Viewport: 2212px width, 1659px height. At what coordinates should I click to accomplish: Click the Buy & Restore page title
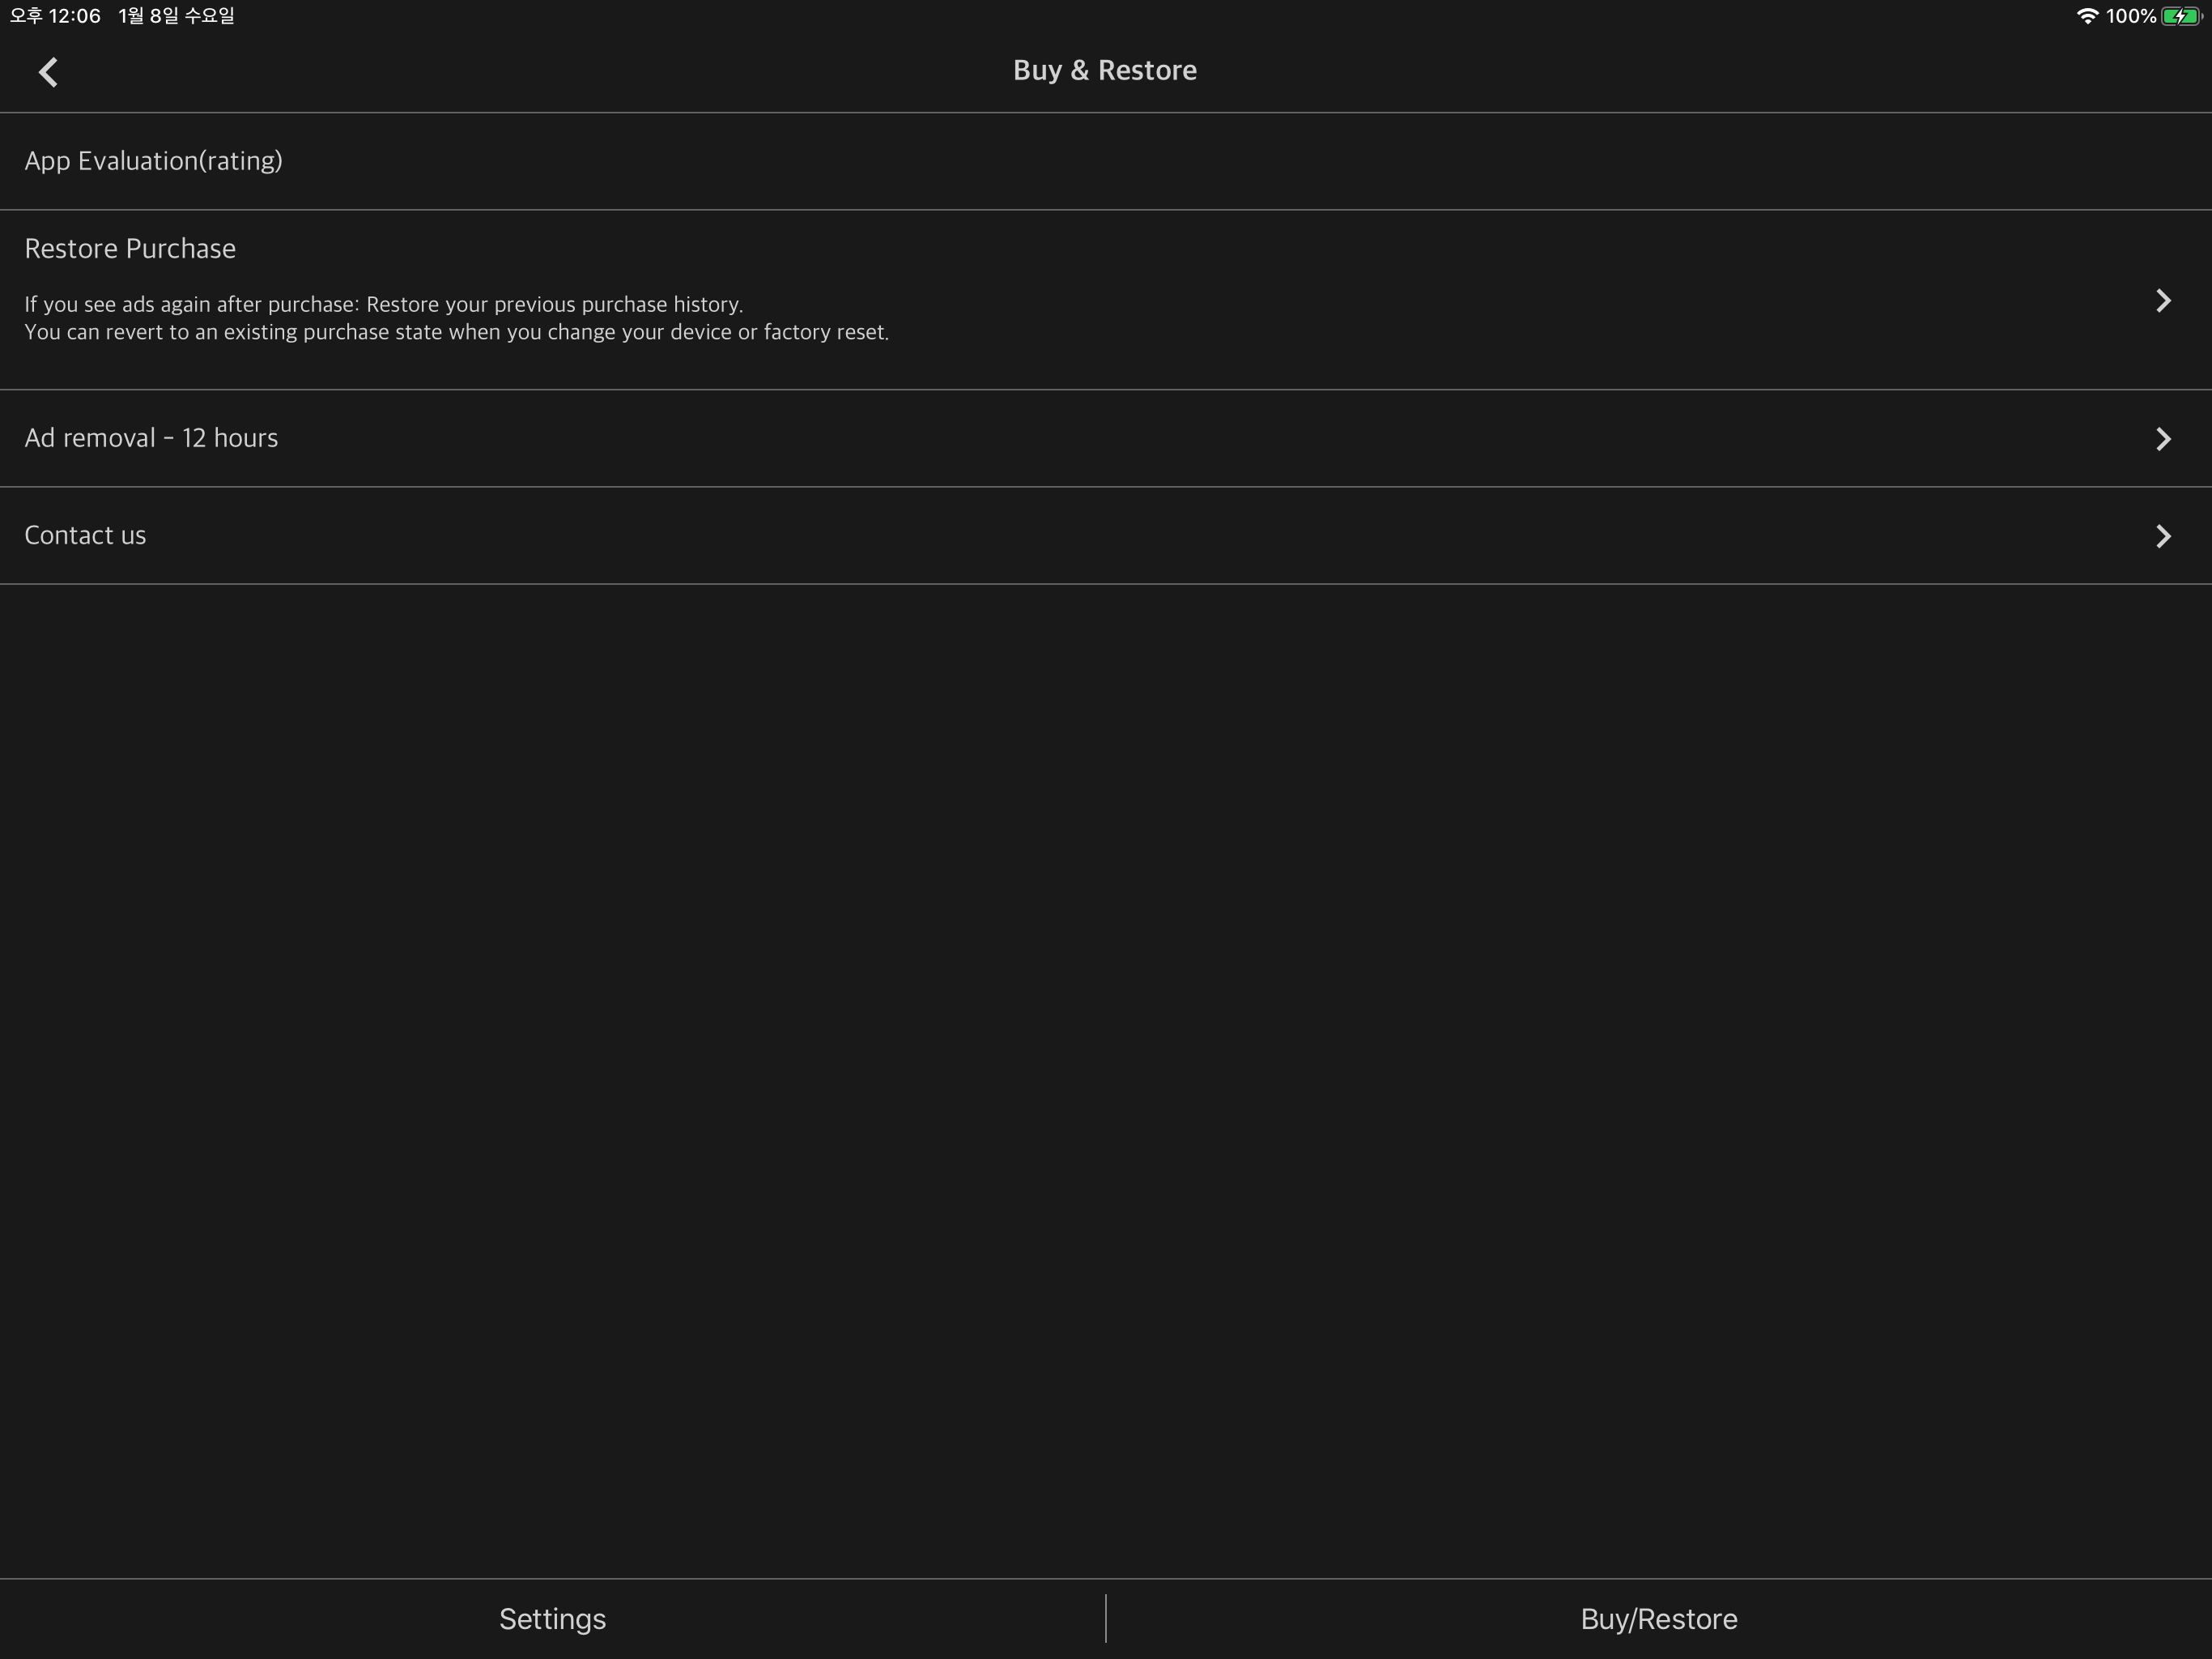point(1104,70)
